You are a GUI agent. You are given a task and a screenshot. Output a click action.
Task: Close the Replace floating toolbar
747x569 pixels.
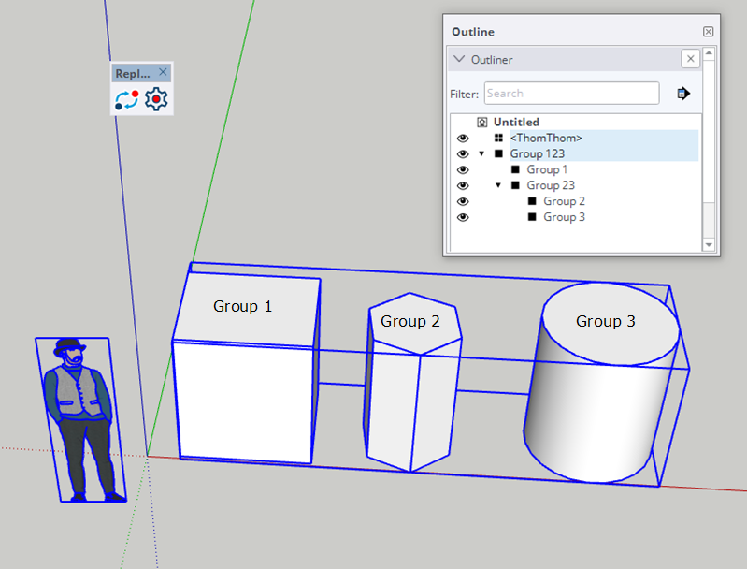coord(163,72)
